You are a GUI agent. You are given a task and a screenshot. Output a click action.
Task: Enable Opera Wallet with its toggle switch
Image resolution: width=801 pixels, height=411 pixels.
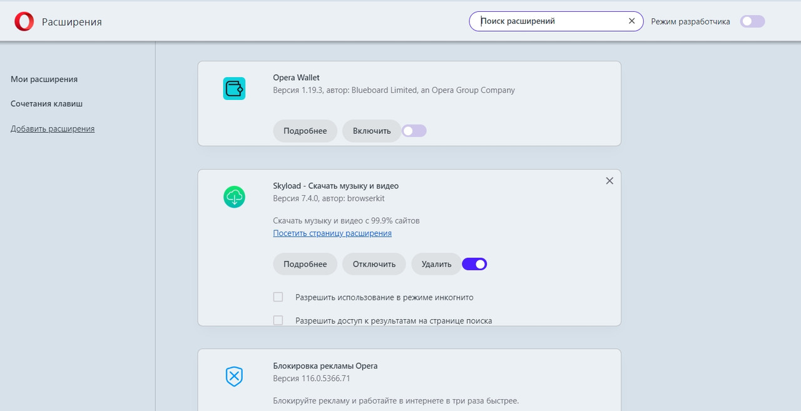point(414,131)
